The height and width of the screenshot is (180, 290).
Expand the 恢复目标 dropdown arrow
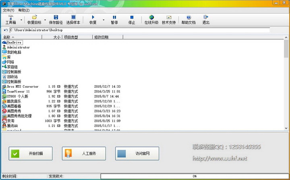[45, 20]
